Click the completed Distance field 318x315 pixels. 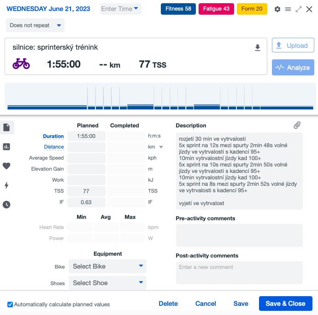coord(126,147)
